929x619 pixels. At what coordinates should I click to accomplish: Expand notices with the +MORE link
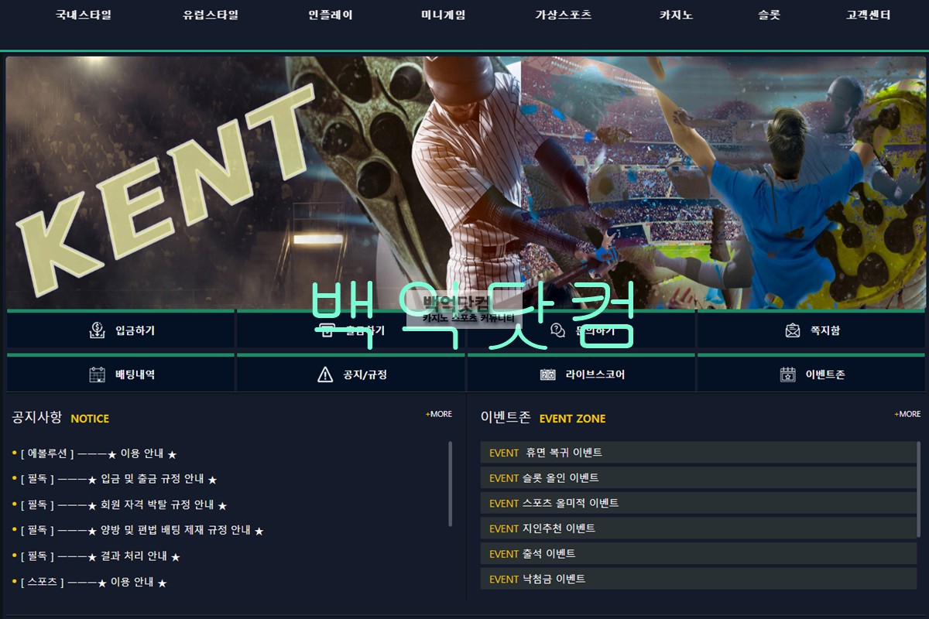[x=439, y=414]
